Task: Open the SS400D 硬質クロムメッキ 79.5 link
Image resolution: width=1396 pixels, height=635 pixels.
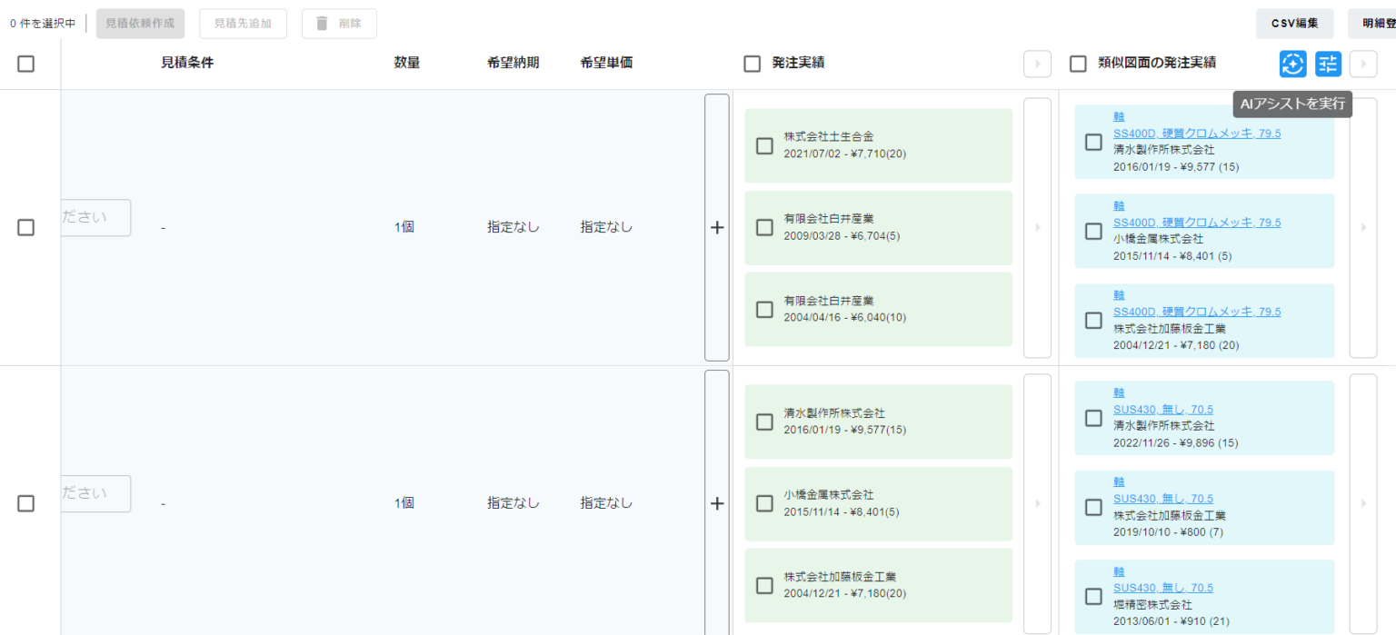Action: [1198, 133]
